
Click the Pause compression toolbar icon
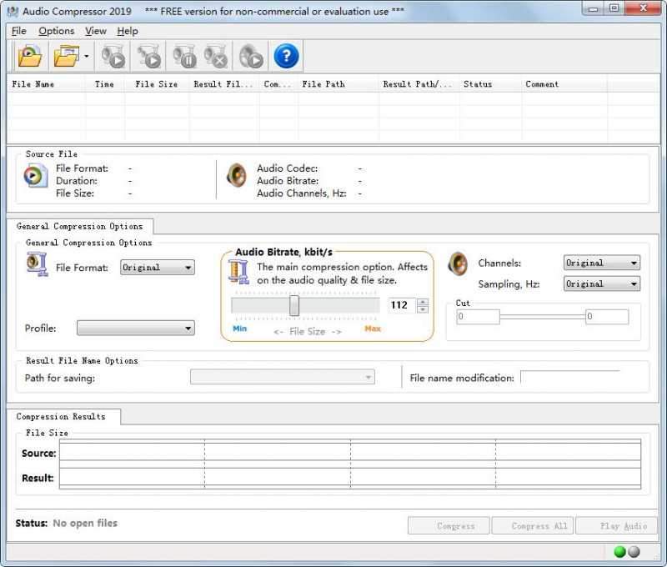pos(183,57)
